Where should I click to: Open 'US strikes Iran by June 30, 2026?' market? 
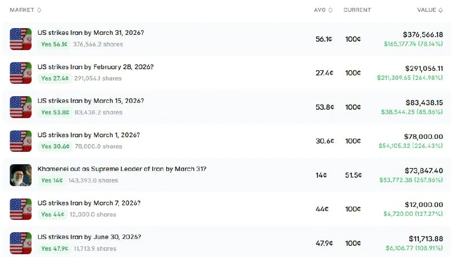pos(89,237)
